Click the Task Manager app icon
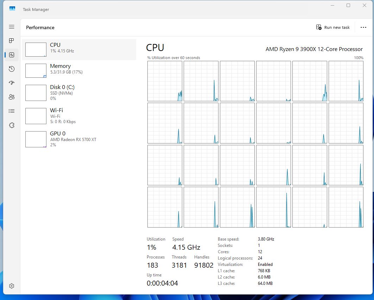Image resolution: width=374 pixels, height=300 pixels. click(12, 8)
